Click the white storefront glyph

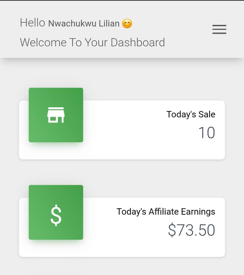[56, 115]
